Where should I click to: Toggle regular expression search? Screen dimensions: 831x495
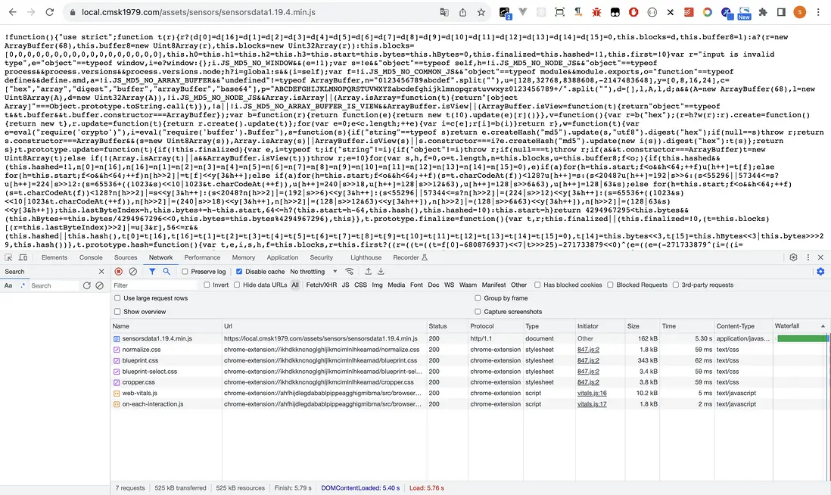(22, 285)
